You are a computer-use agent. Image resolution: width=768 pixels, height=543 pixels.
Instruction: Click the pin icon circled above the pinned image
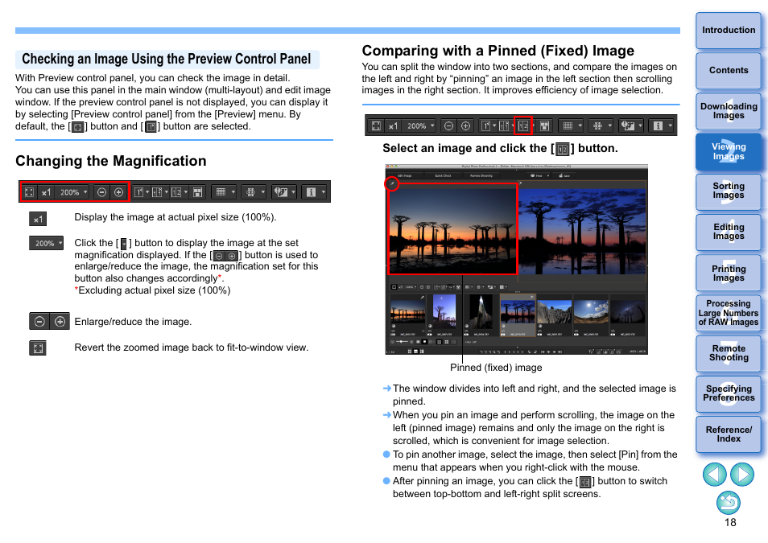click(392, 183)
